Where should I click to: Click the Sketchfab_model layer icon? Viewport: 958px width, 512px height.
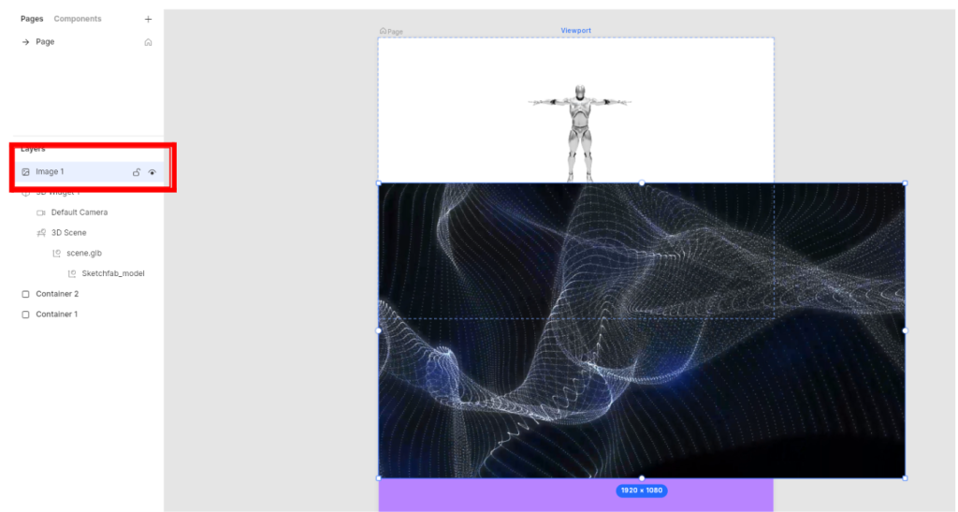click(x=72, y=274)
